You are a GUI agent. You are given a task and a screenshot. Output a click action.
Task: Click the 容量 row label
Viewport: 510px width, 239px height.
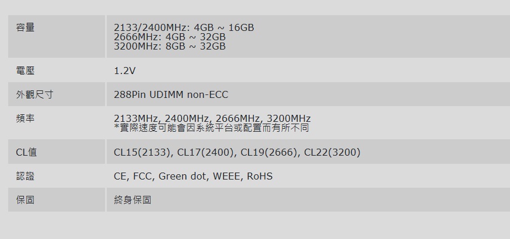click(x=25, y=27)
